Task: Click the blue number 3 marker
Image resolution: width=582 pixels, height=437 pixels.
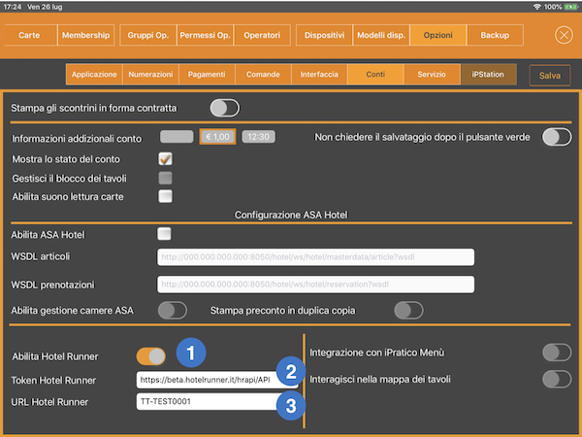Action: (291, 405)
